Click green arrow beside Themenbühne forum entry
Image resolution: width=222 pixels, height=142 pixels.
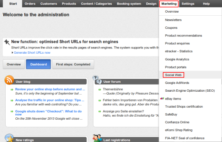point(100,89)
